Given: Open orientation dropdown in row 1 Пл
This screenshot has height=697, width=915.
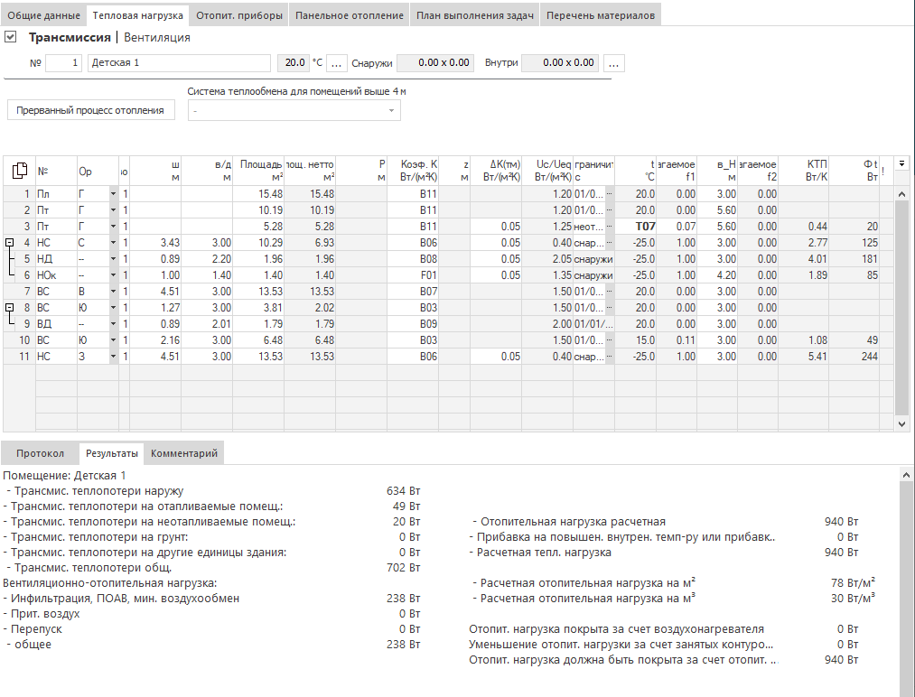Looking at the screenshot, I should 113,193.
